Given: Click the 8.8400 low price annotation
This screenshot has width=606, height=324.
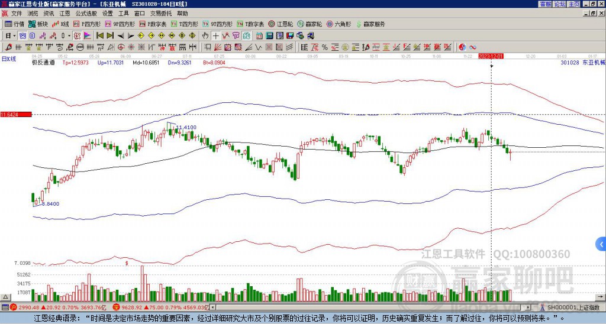Looking at the screenshot, I should coord(50,203).
